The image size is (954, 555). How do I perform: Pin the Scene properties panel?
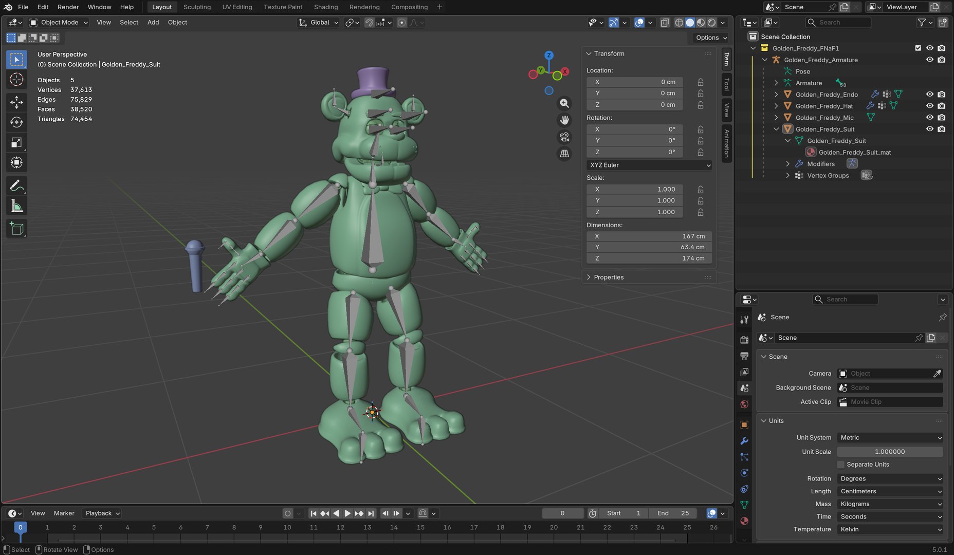(942, 318)
